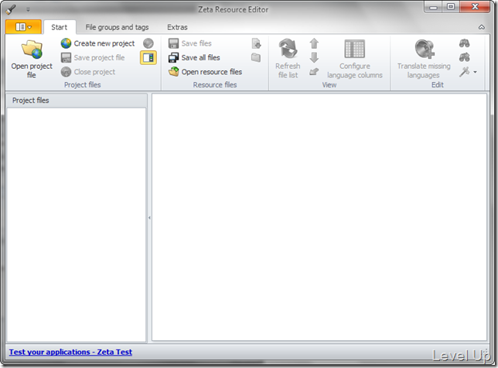Click the Project files panel header
This screenshot has height=368, width=498.
(77, 101)
